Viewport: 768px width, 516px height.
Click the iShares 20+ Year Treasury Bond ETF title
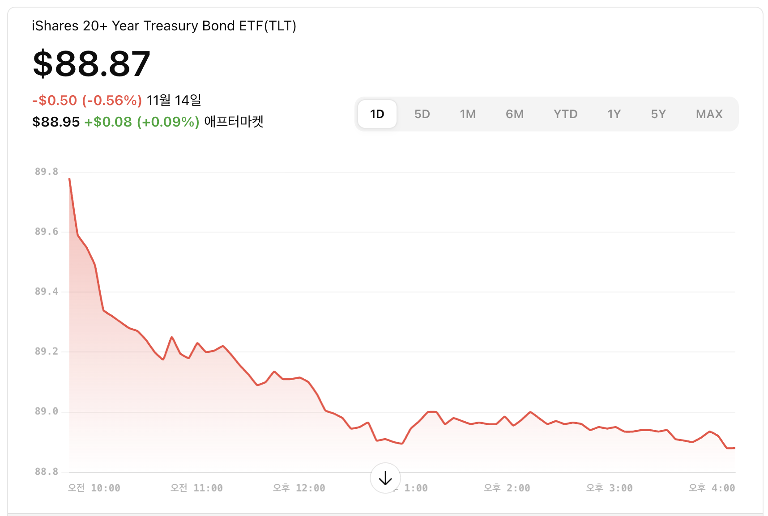coord(164,26)
